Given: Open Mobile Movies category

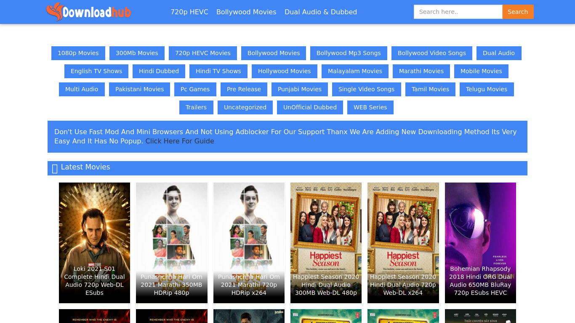Looking at the screenshot, I should click(481, 71).
